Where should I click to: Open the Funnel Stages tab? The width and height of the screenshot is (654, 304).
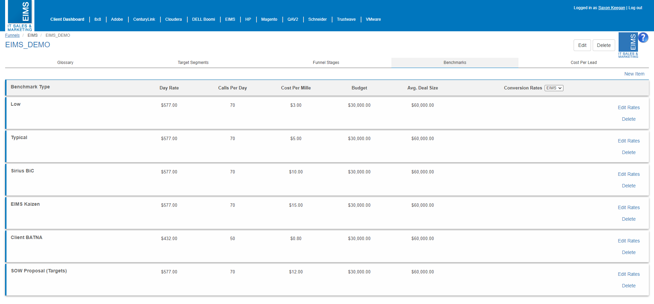click(326, 63)
